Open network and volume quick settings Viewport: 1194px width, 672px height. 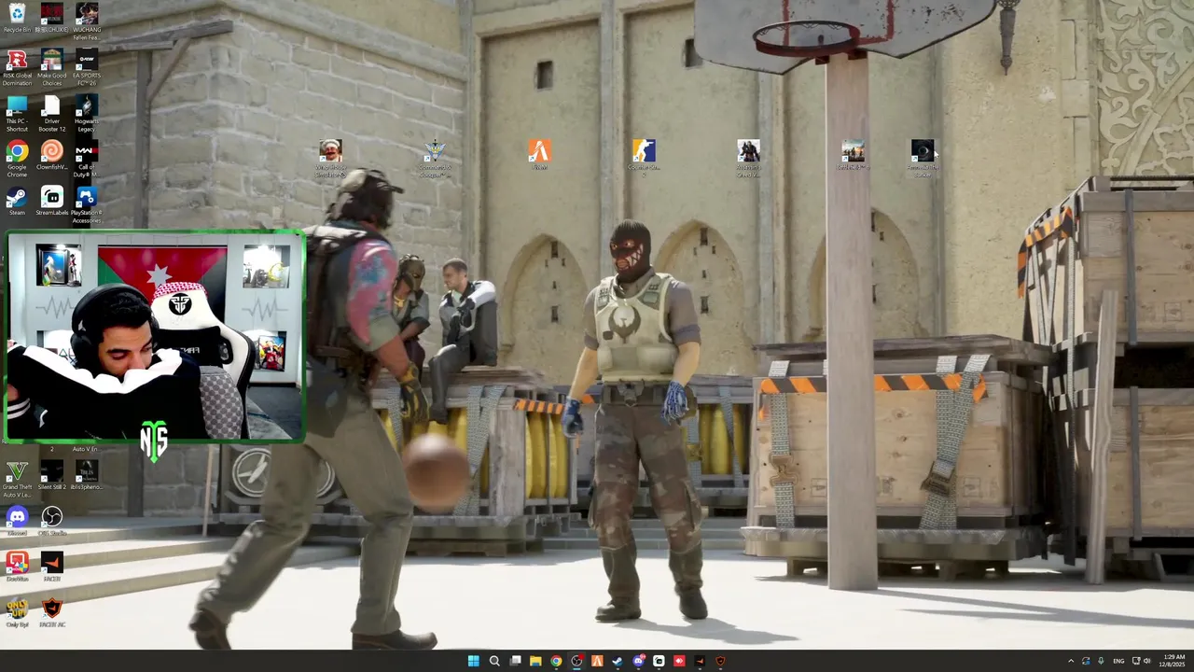tap(1141, 661)
